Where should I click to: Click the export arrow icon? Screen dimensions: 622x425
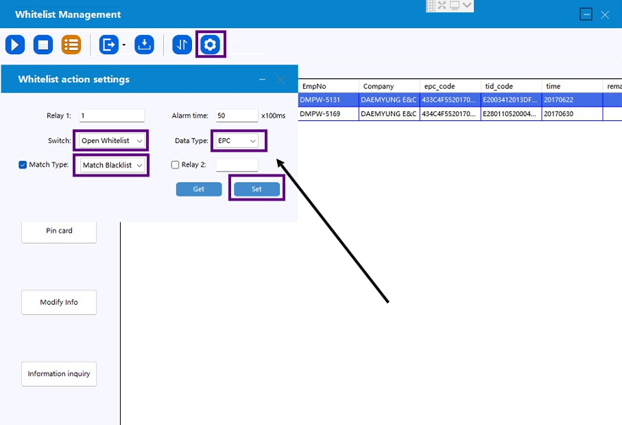point(108,45)
